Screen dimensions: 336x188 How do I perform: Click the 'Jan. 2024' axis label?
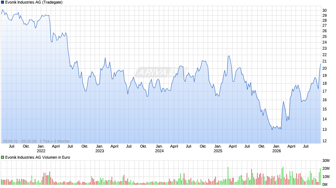pos(159,149)
